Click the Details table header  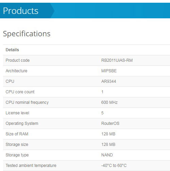click(x=12, y=50)
